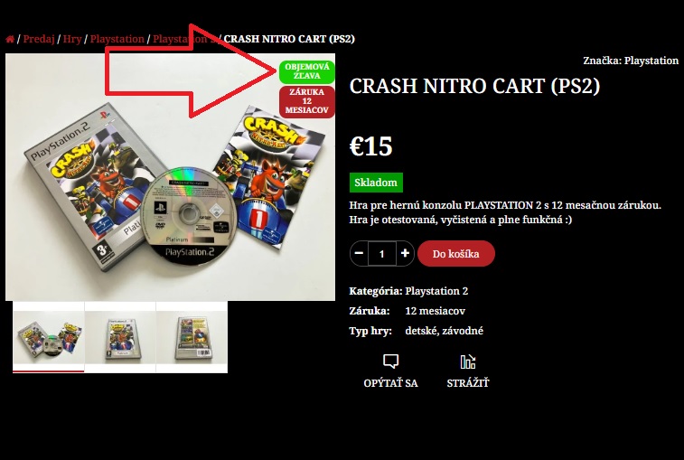Click the STRÁŽIŤ chart icon
Viewport: 684px width, 460px height.
pos(468,361)
